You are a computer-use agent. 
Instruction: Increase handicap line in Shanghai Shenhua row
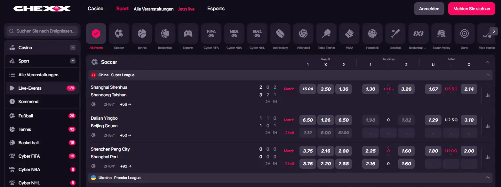tap(388, 85)
